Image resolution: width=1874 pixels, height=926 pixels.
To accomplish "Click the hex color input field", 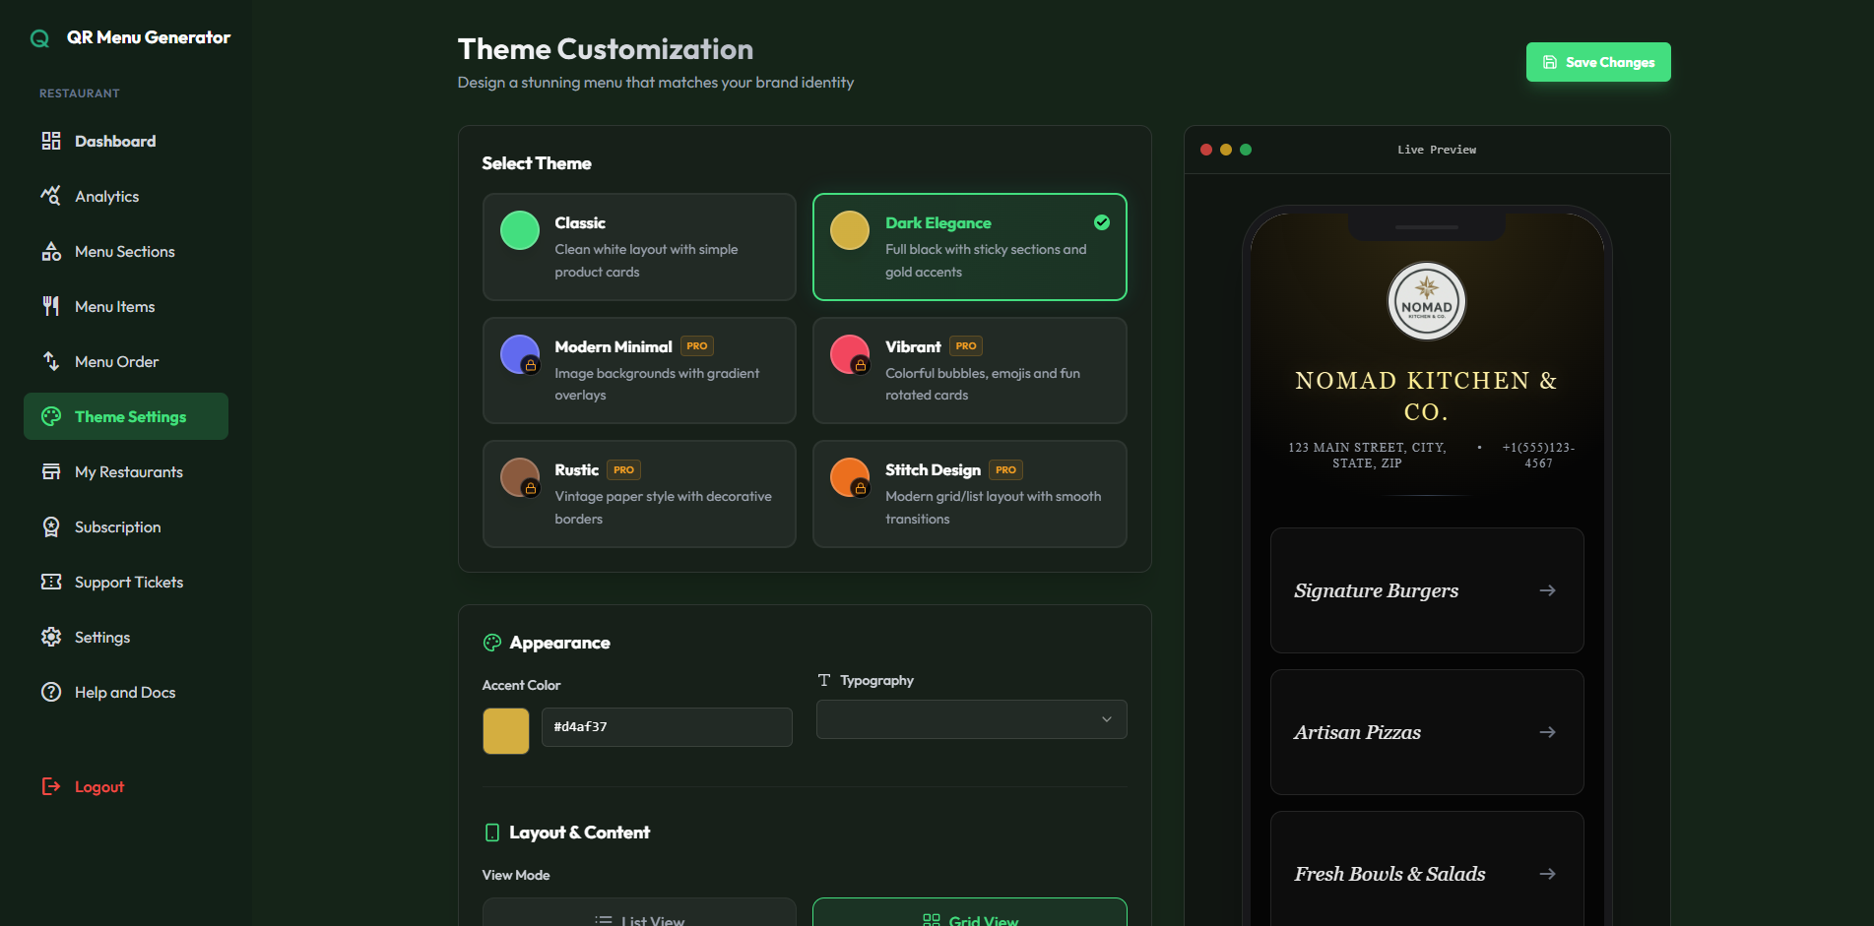I will (x=667, y=726).
